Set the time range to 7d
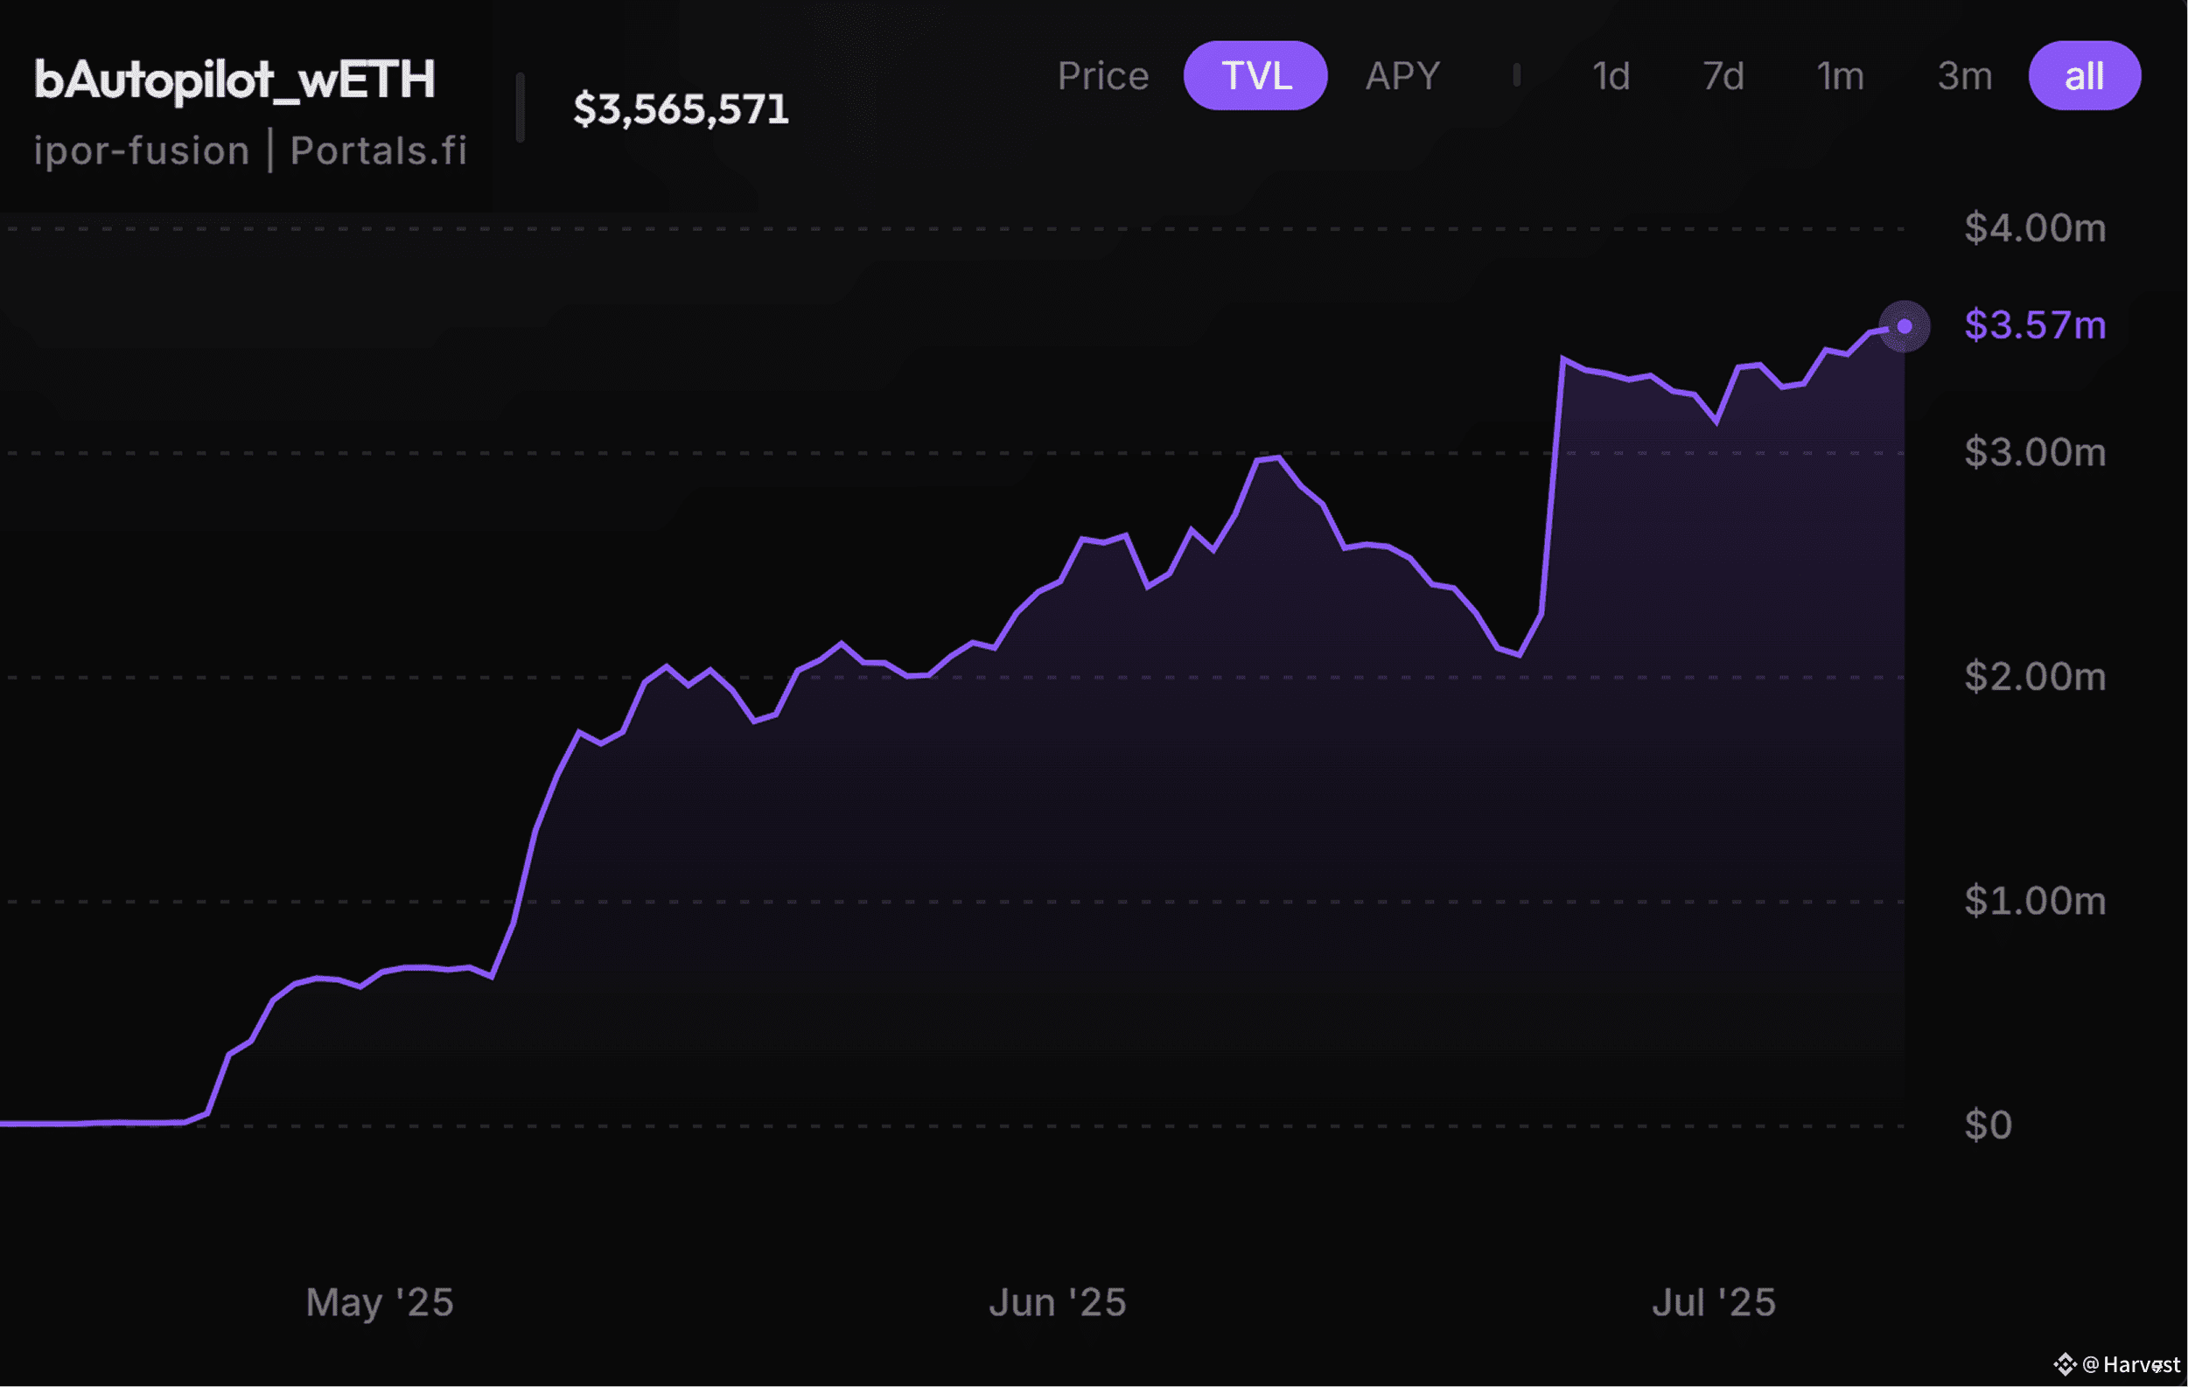 1723,76
